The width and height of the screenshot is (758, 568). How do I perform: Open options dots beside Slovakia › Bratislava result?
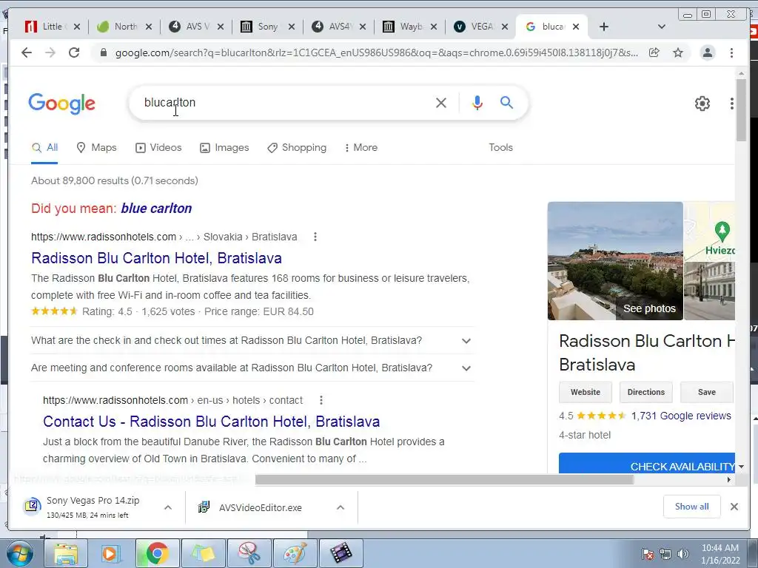[x=315, y=237]
